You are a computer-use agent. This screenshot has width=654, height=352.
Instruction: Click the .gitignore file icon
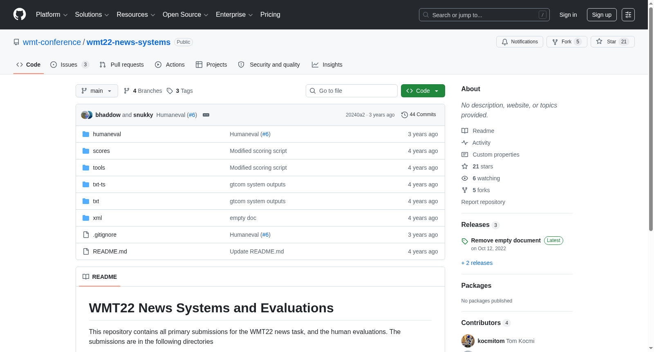point(86,235)
